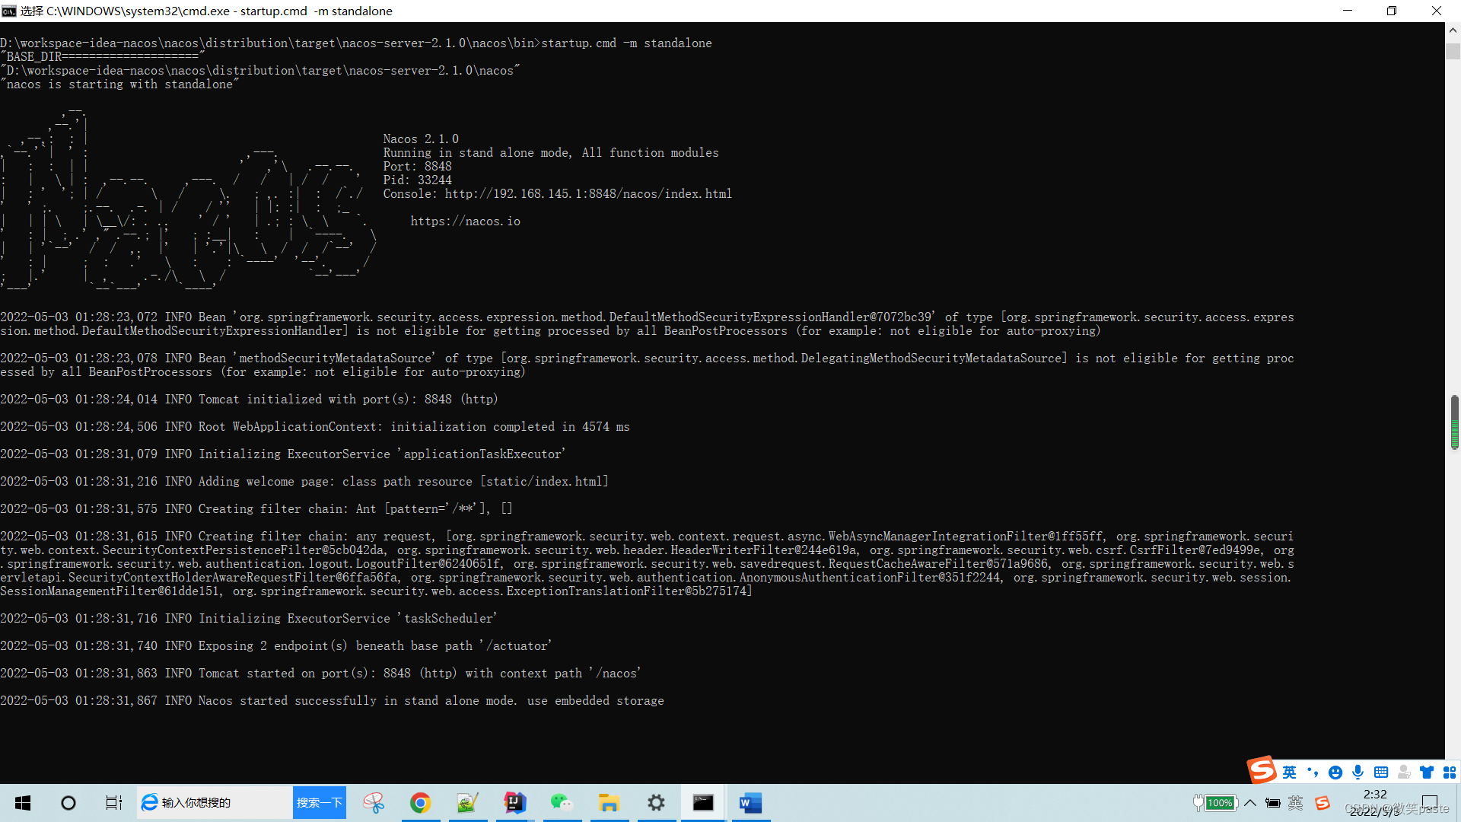Switch to IntelliJ IDEA in the taskbar

click(515, 803)
